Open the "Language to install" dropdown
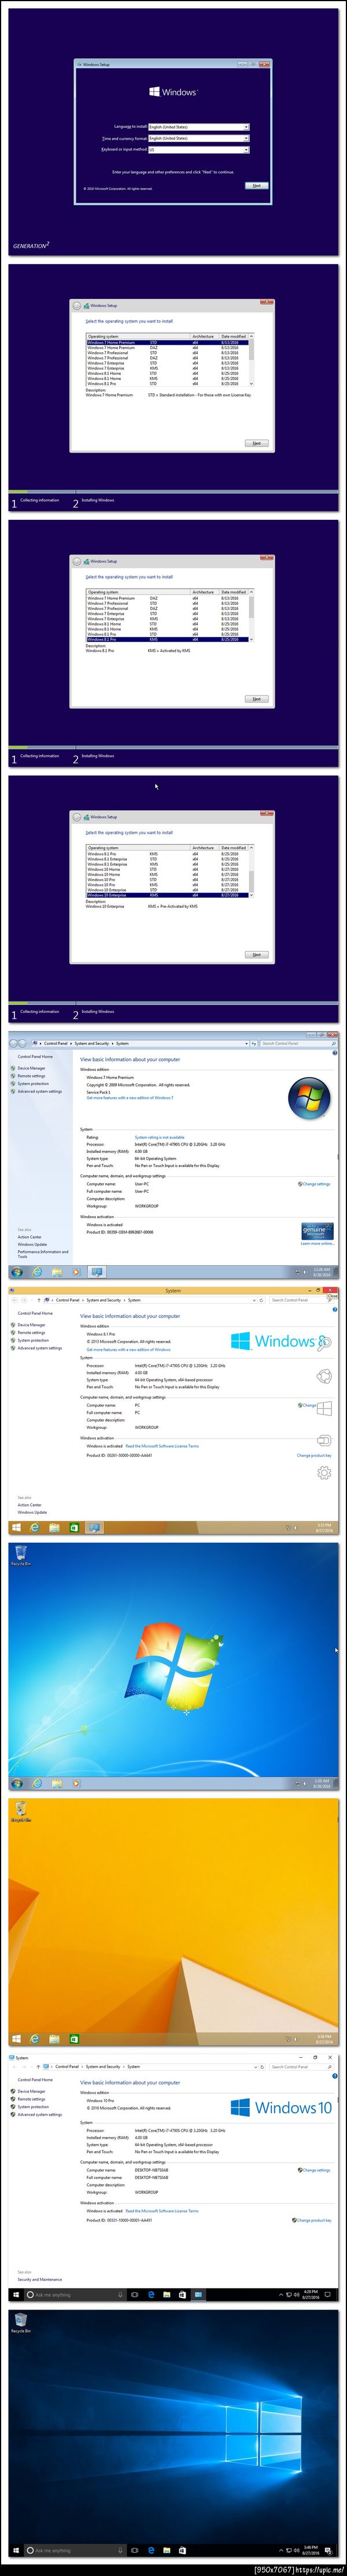The height and width of the screenshot is (2576, 347). pyautogui.click(x=198, y=127)
